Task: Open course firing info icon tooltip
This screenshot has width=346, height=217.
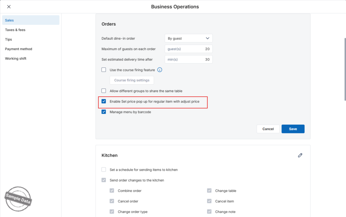Action: [x=159, y=70]
